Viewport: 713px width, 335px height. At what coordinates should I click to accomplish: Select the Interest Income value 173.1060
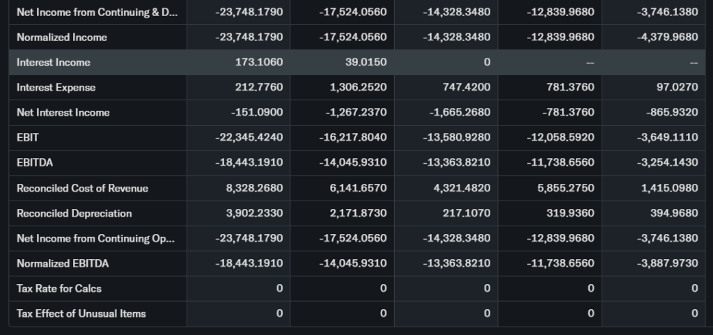tap(260, 62)
